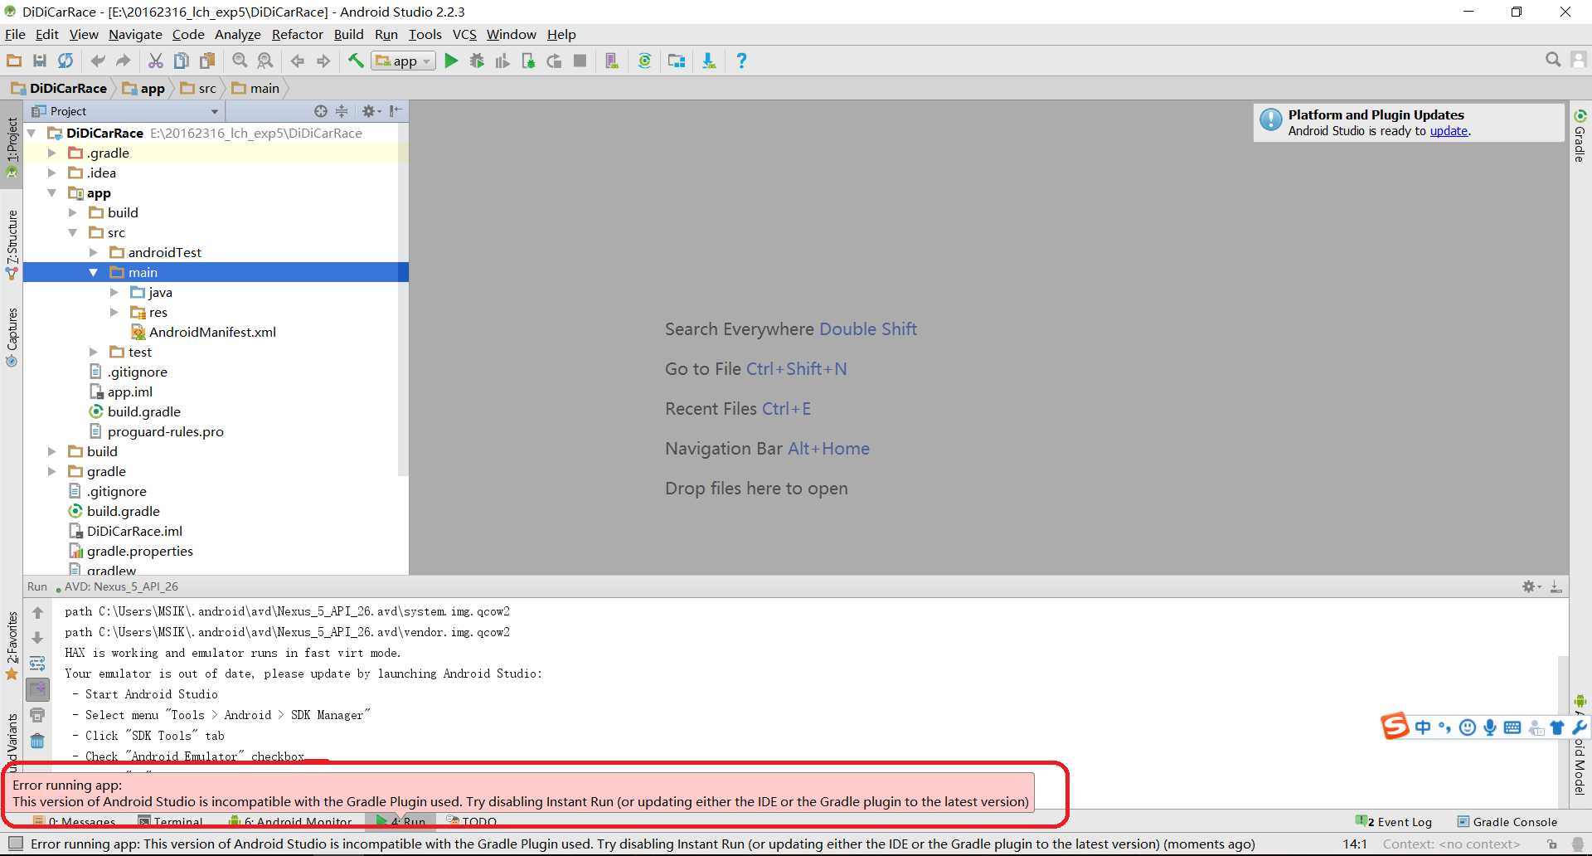Select gradle.properties file in tree

click(x=131, y=551)
